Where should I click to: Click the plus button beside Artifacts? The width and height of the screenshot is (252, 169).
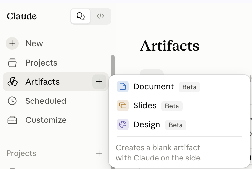pos(99,82)
